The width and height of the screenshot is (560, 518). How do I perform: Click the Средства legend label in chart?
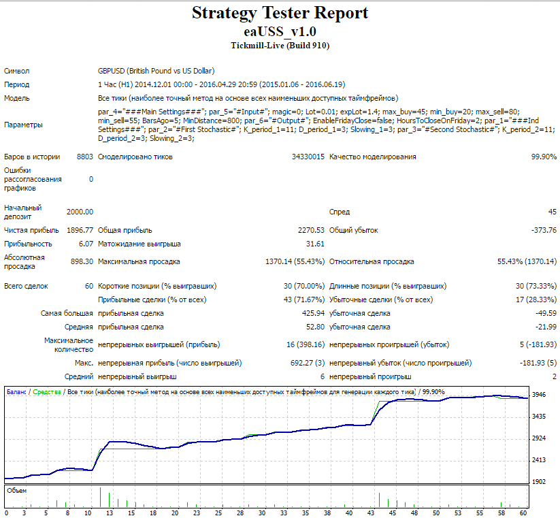(47, 392)
